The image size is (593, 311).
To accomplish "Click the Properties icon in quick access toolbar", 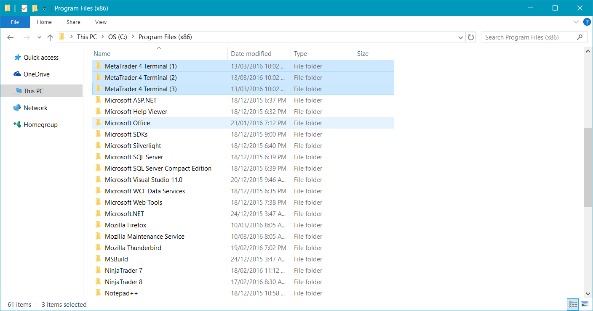I will (x=24, y=8).
